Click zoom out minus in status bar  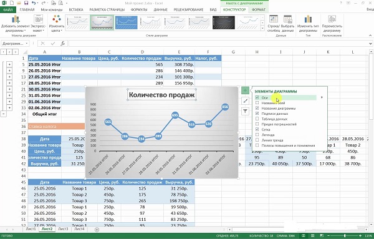click(x=328, y=236)
